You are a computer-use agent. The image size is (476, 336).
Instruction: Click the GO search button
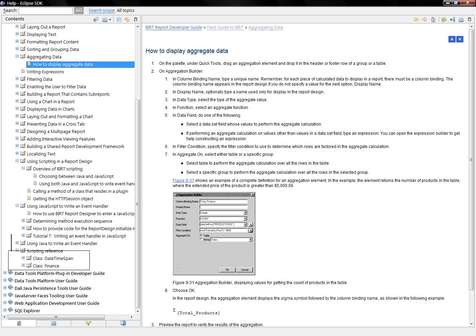click(x=79, y=11)
